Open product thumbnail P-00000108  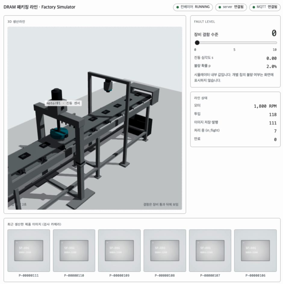point(165,251)
